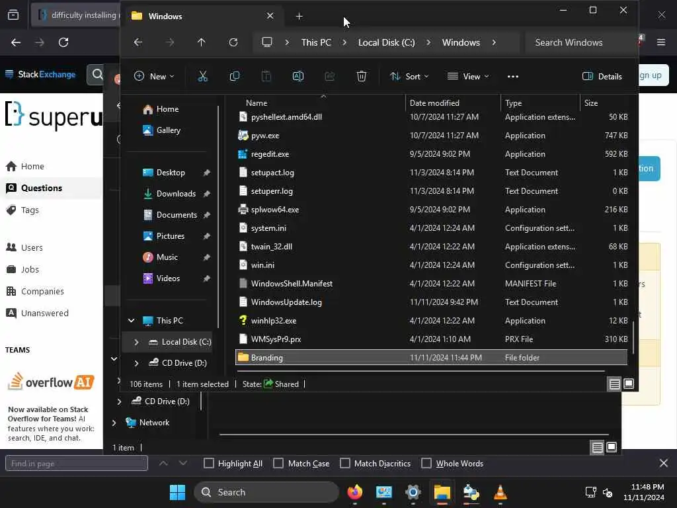
Task: Collapse the This PC tree node
Action: (132, 321)
